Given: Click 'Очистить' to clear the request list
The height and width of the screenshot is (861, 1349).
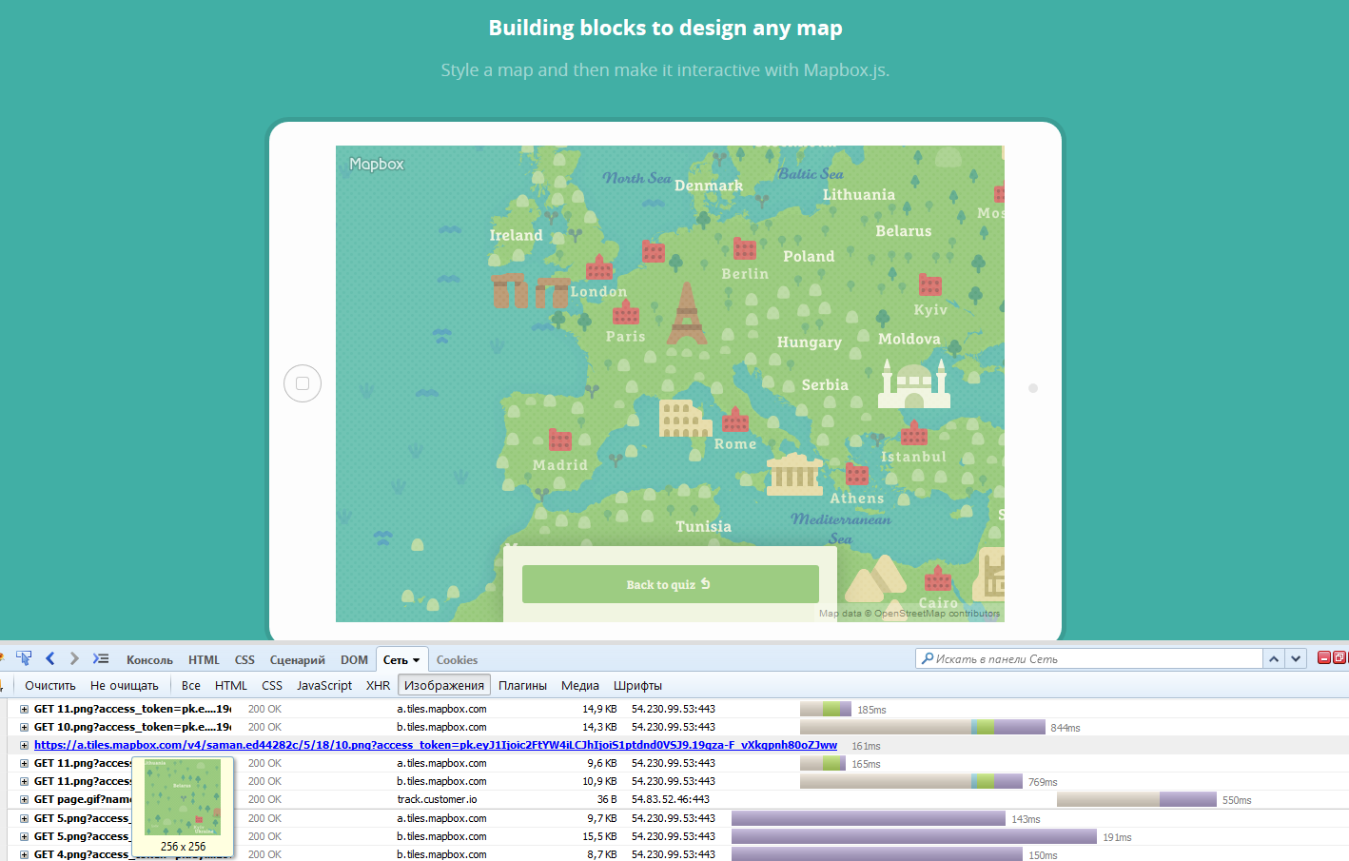Looking at the screenshot, I should [x=50, y=685].
